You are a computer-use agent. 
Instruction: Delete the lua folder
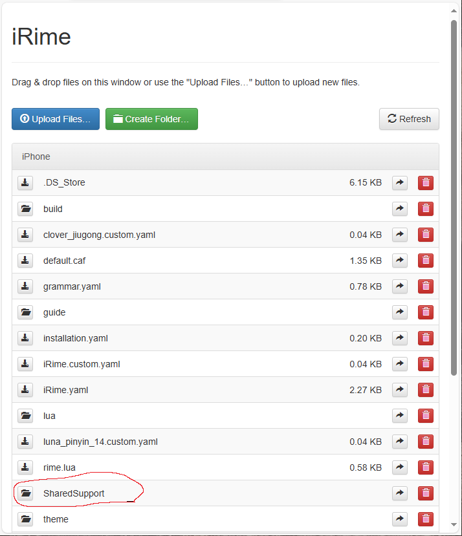tap(426, 416)
